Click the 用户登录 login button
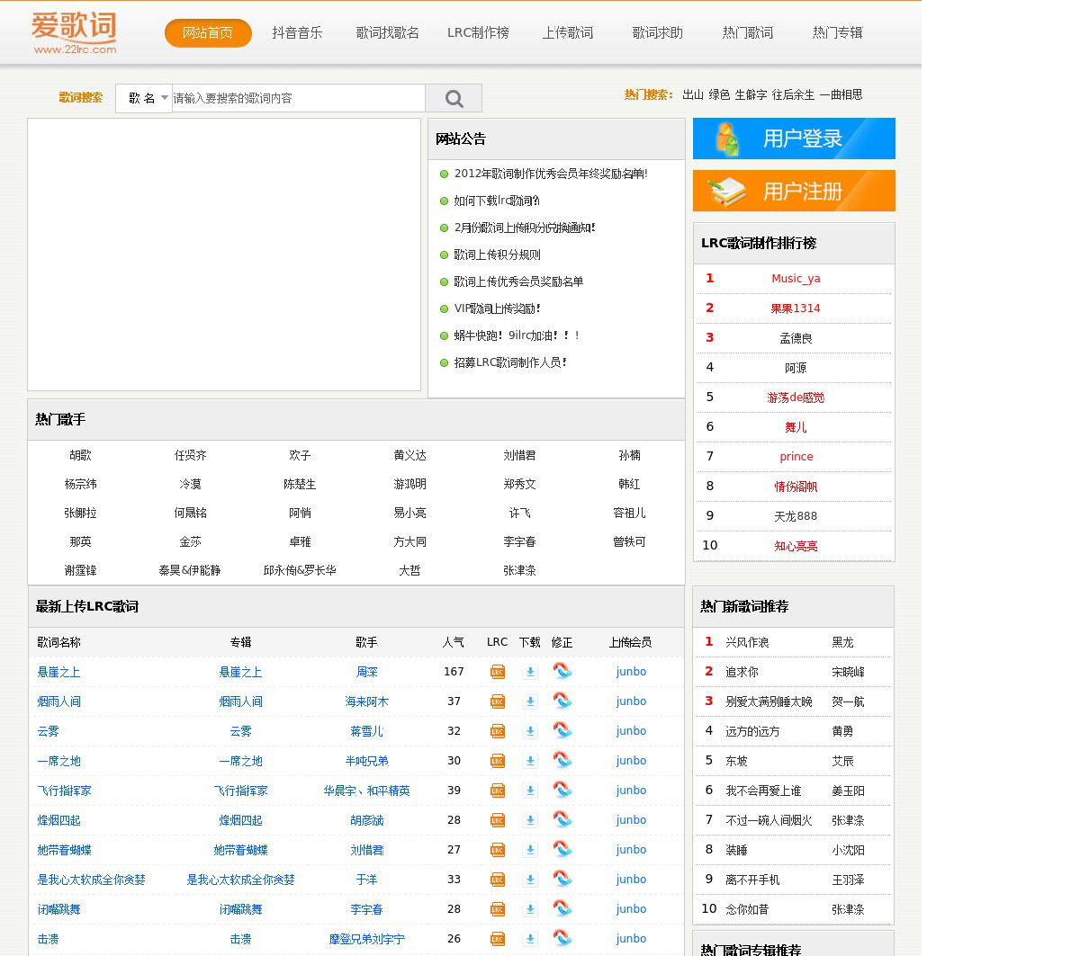The width and height of the screenshot is (1080, 956). (794, 138)
